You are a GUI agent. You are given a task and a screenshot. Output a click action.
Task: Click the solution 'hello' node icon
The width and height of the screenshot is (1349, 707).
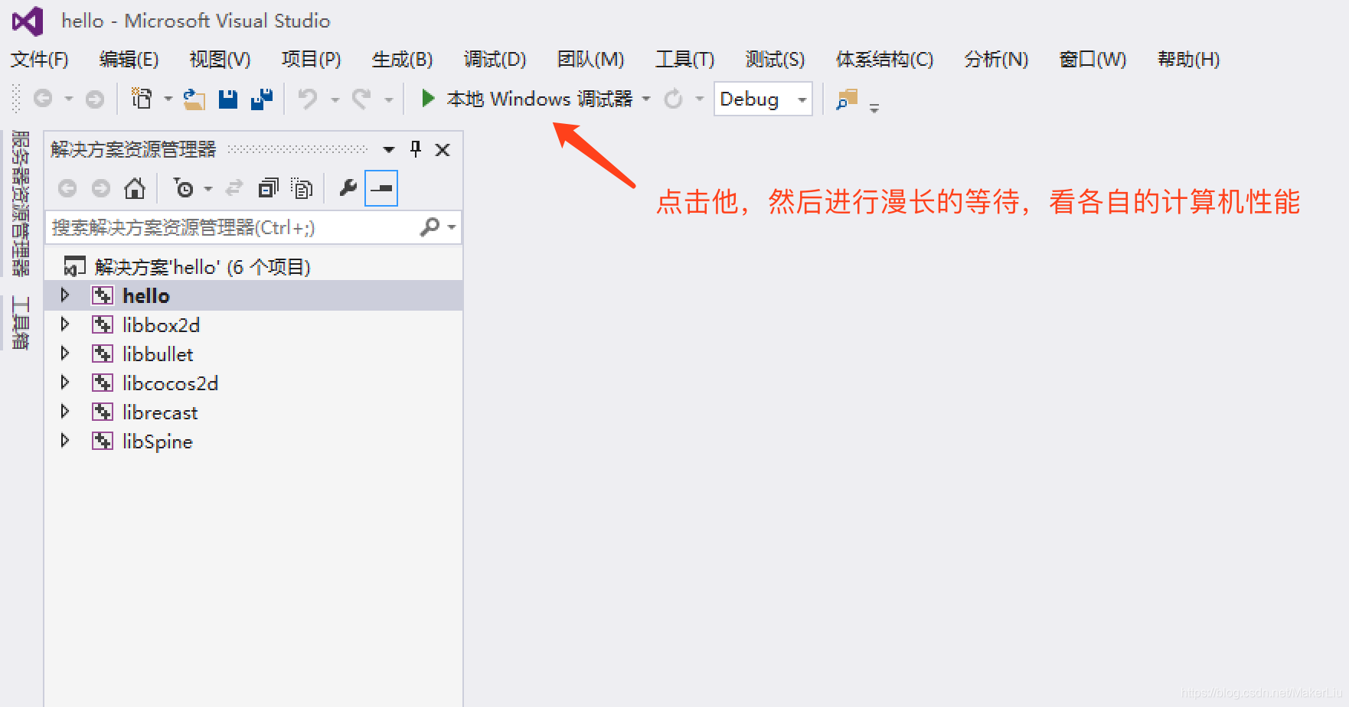(x=74, y=266)
